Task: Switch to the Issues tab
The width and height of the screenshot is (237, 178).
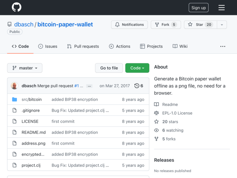Action: (x=47, y=46)
